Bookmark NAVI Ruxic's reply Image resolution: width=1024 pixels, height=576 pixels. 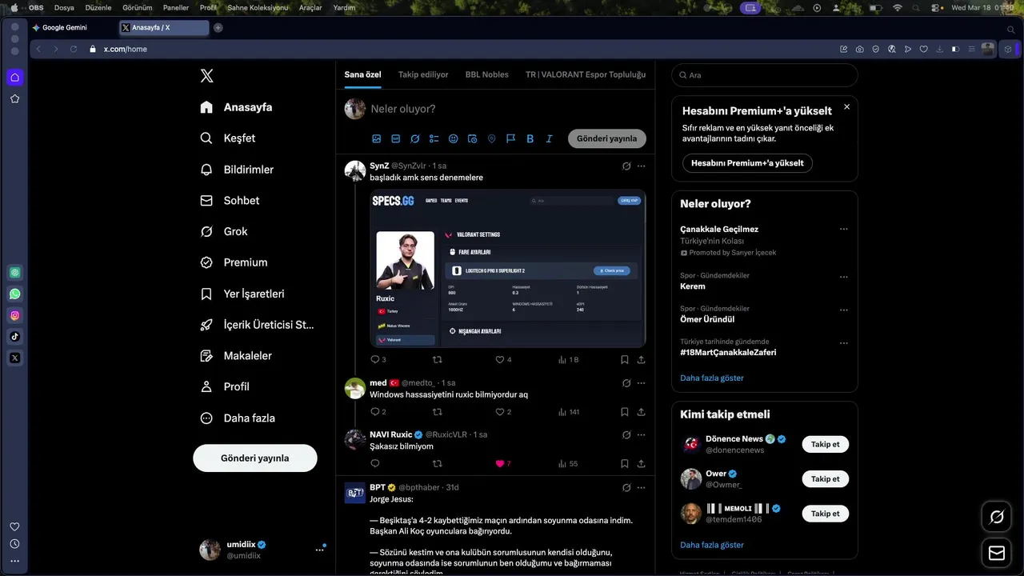(625, 463)
